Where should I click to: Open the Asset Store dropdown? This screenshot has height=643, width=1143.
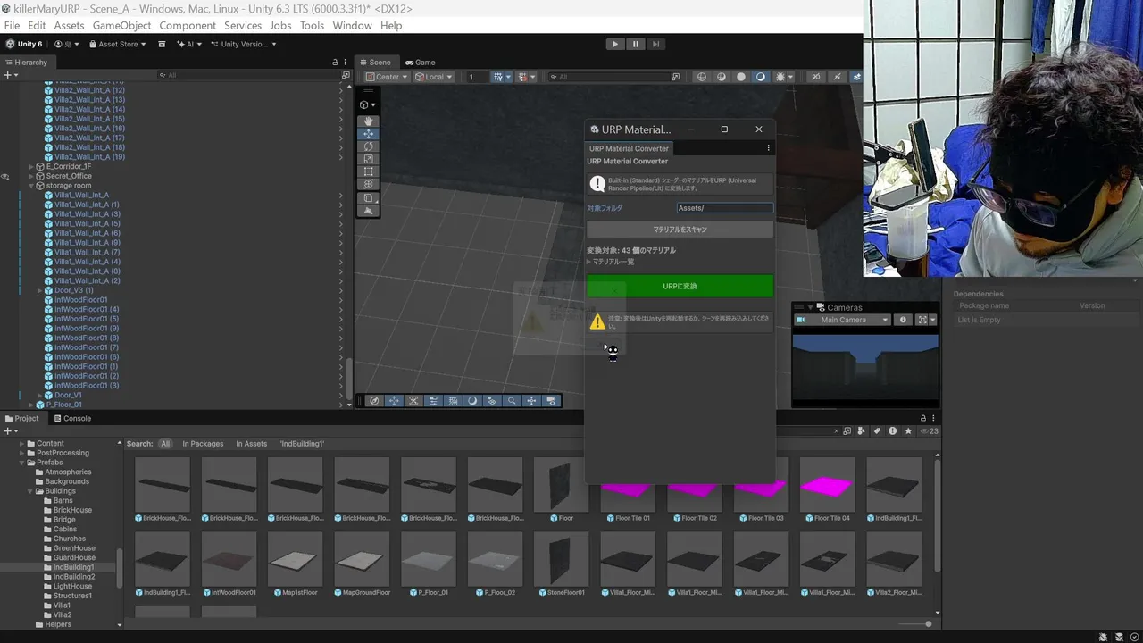point(118,44)
